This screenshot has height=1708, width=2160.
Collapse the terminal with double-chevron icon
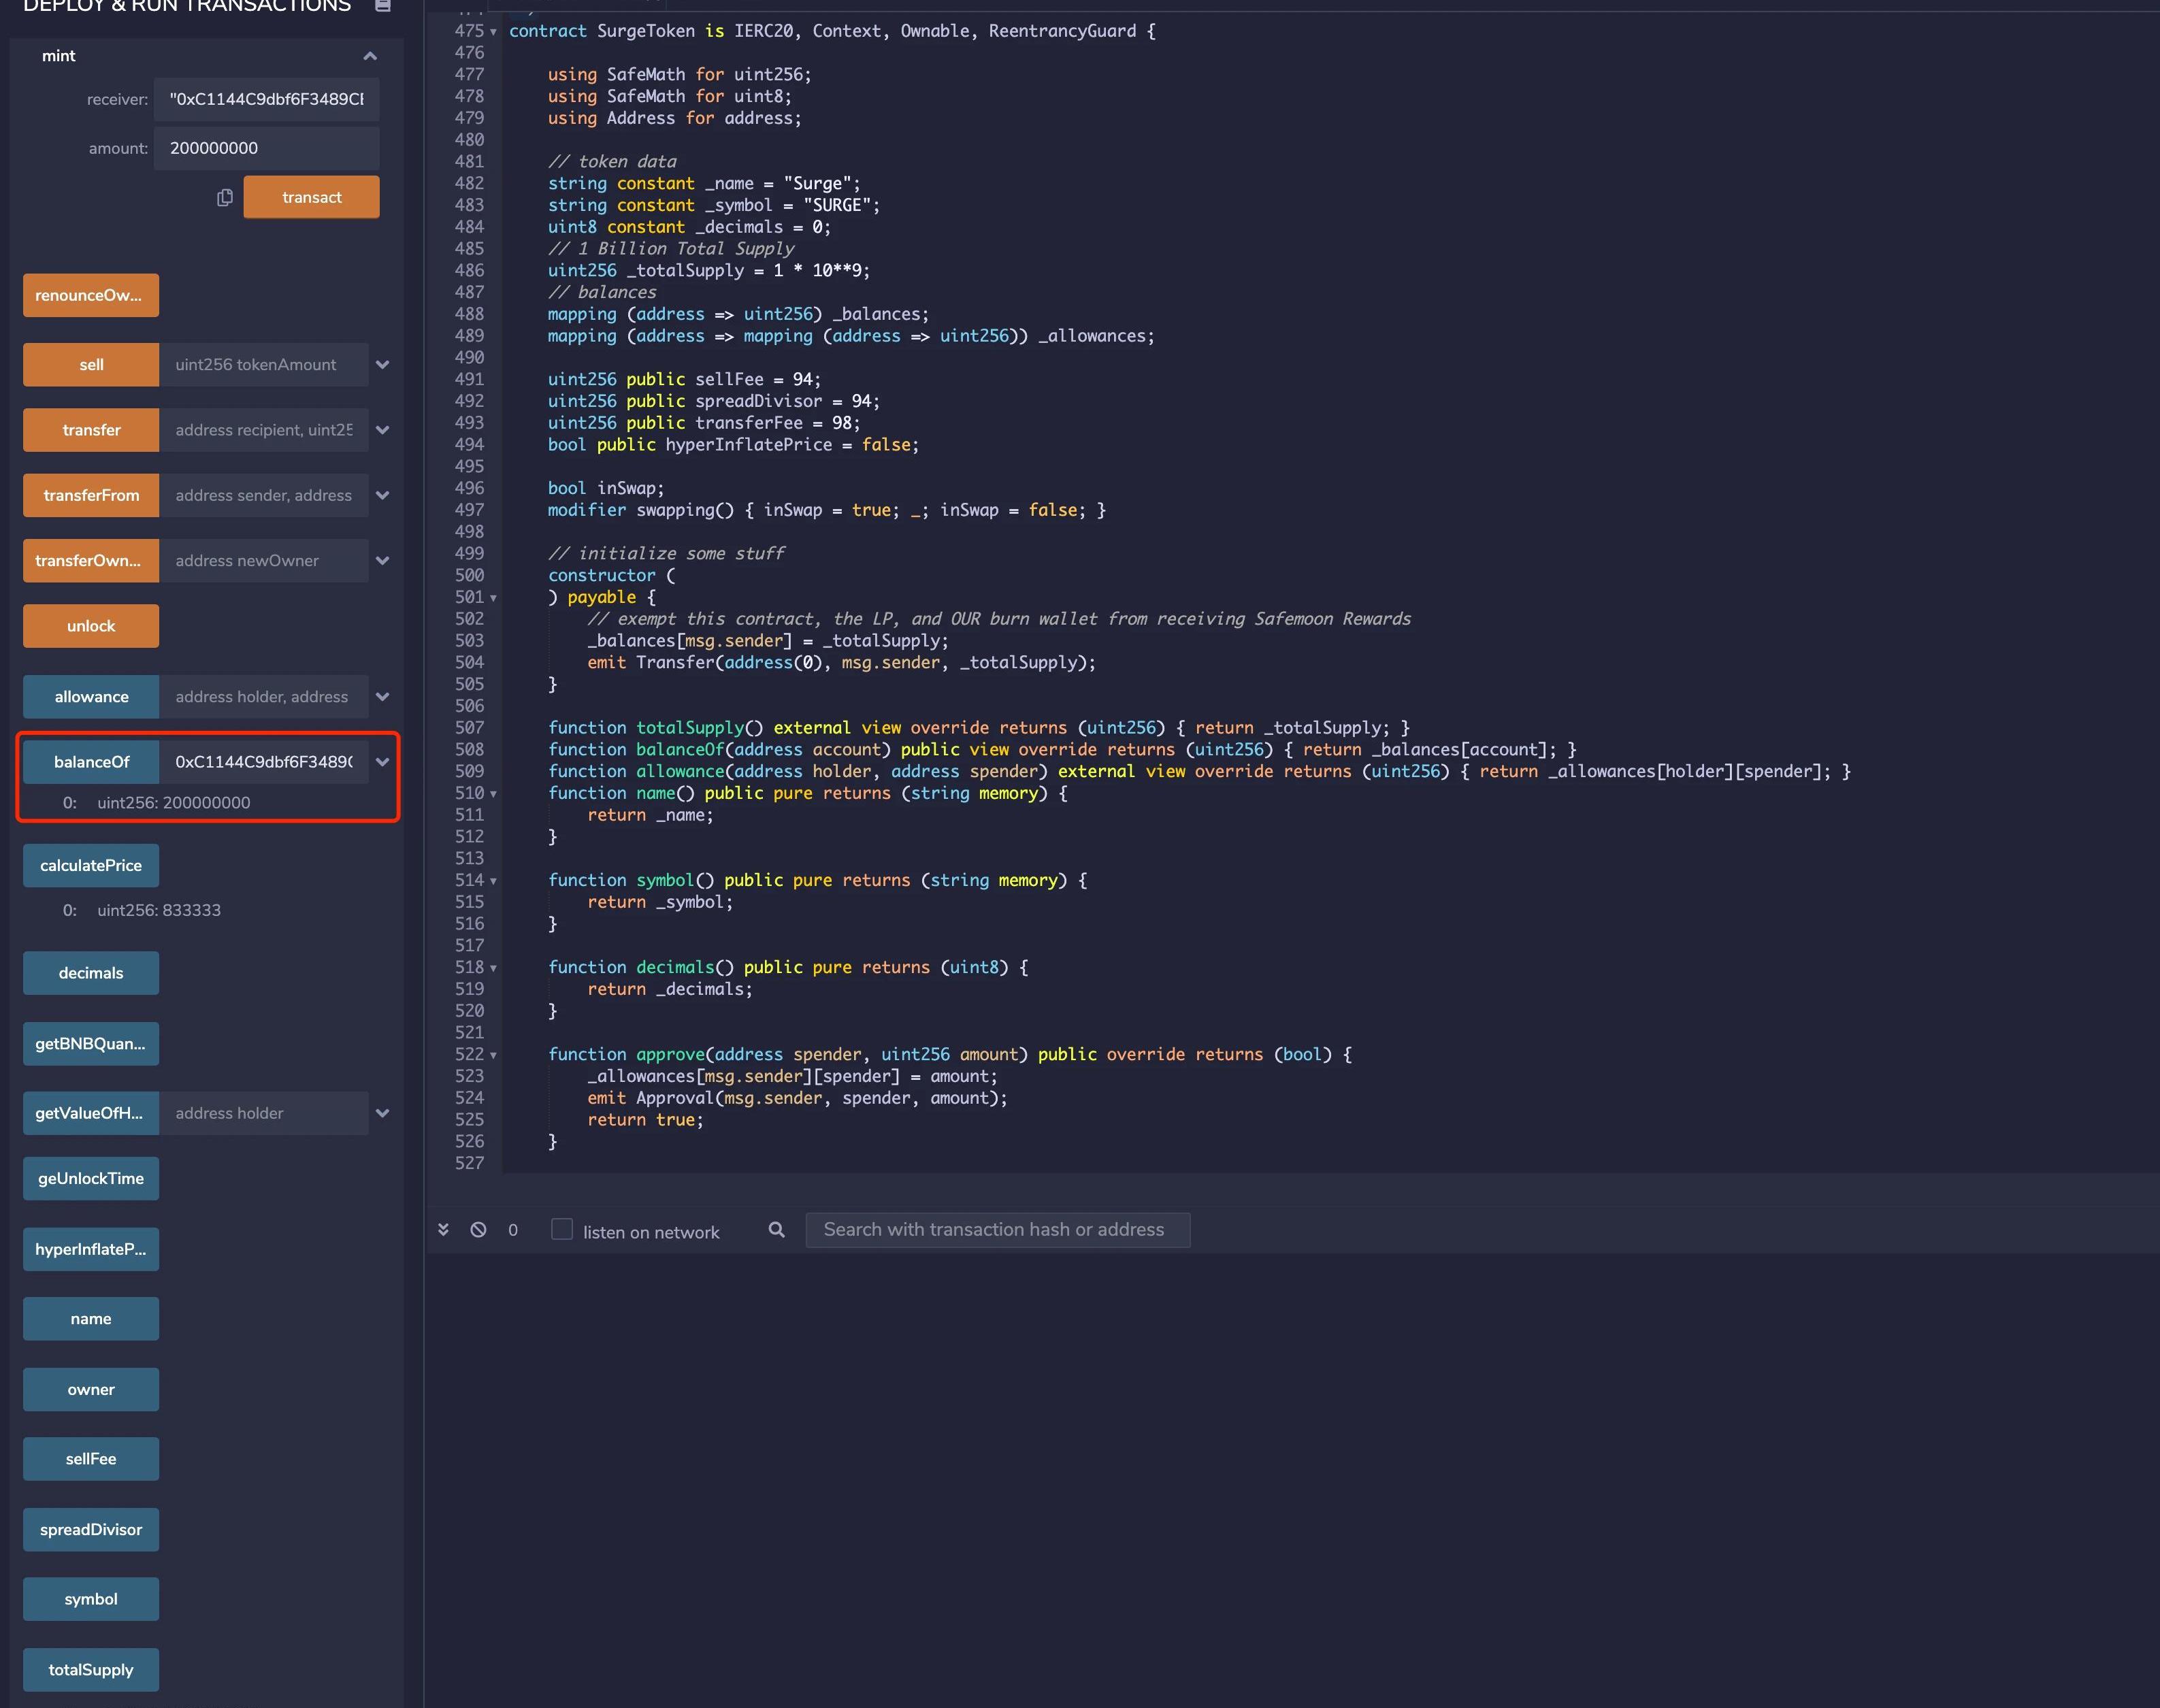(443, 1230)
